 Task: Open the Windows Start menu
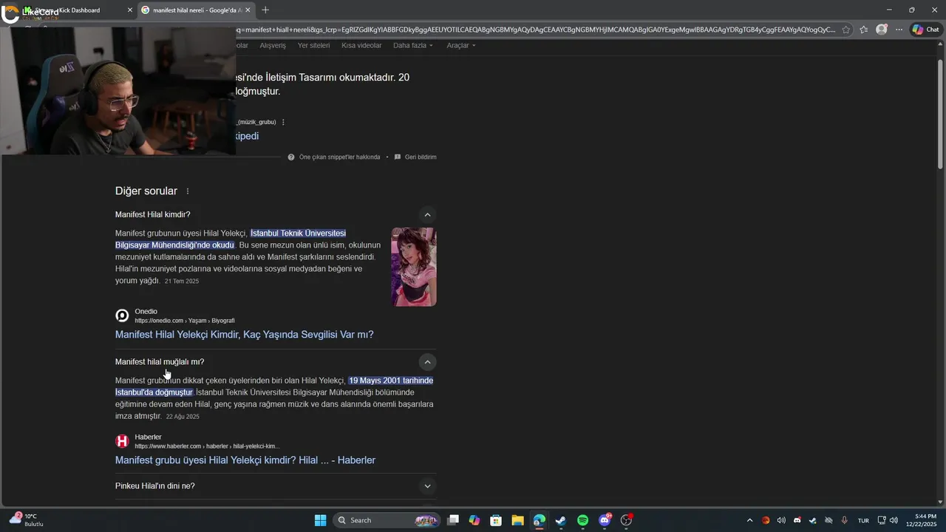(x=320, y=520)
